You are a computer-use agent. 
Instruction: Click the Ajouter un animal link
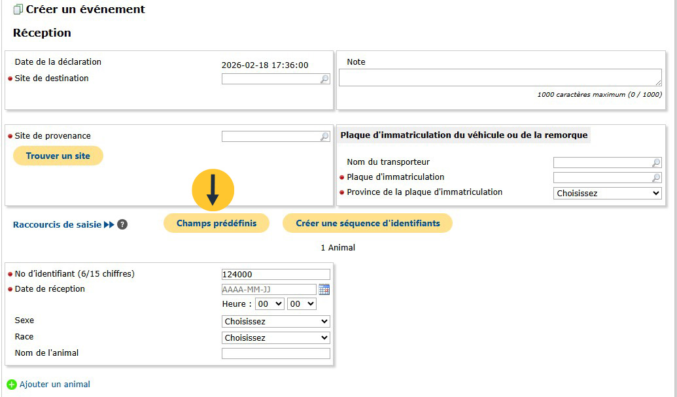pos(55,385)
